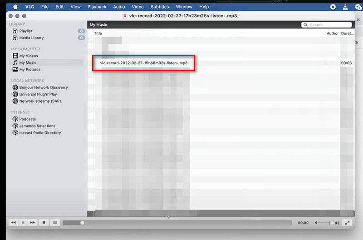This screenshot has width=363, height=240.
Task: Toggle fullscreen mode button
Action: tap(347, 223)
